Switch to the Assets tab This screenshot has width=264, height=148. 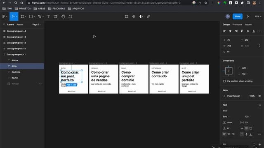coord(20,25)
